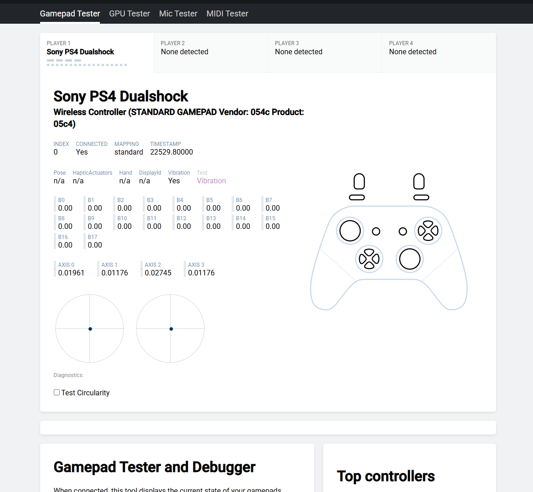Switch to GPU Tester tab
The width and height of the screenshot is (533, 492).
pyautogui.click(x=129, y=14)
